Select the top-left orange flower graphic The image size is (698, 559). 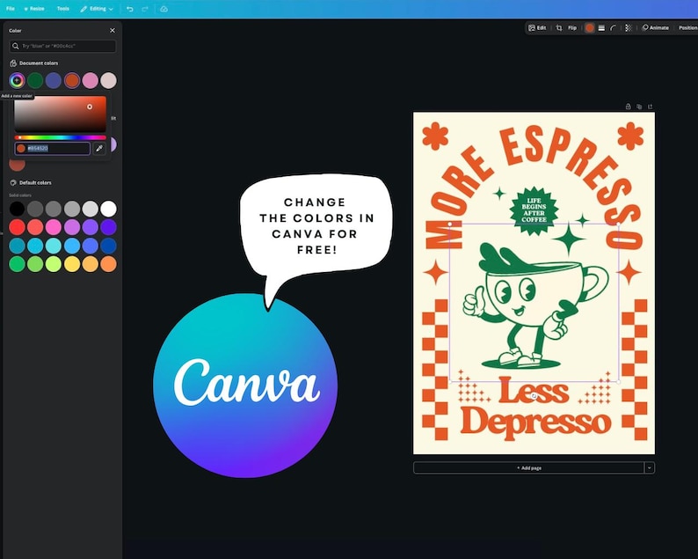pos(435,136)
